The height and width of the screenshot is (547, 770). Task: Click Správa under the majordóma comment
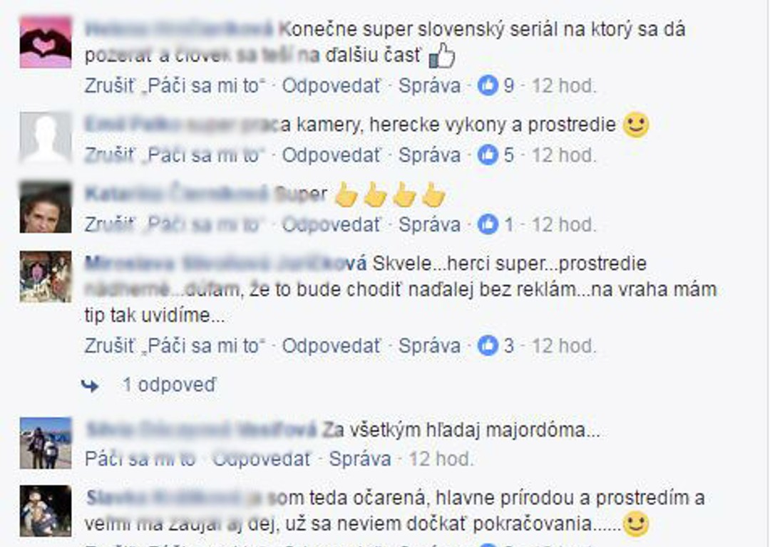point(360,459)
